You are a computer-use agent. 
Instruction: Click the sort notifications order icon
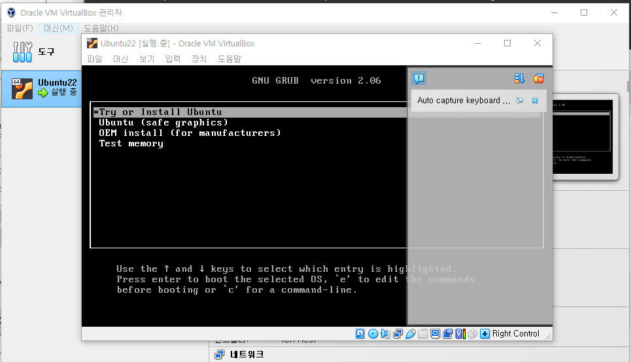tap(519, 78)
